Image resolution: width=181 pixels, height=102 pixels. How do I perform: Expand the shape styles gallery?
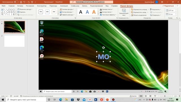(x=58, y=14)
